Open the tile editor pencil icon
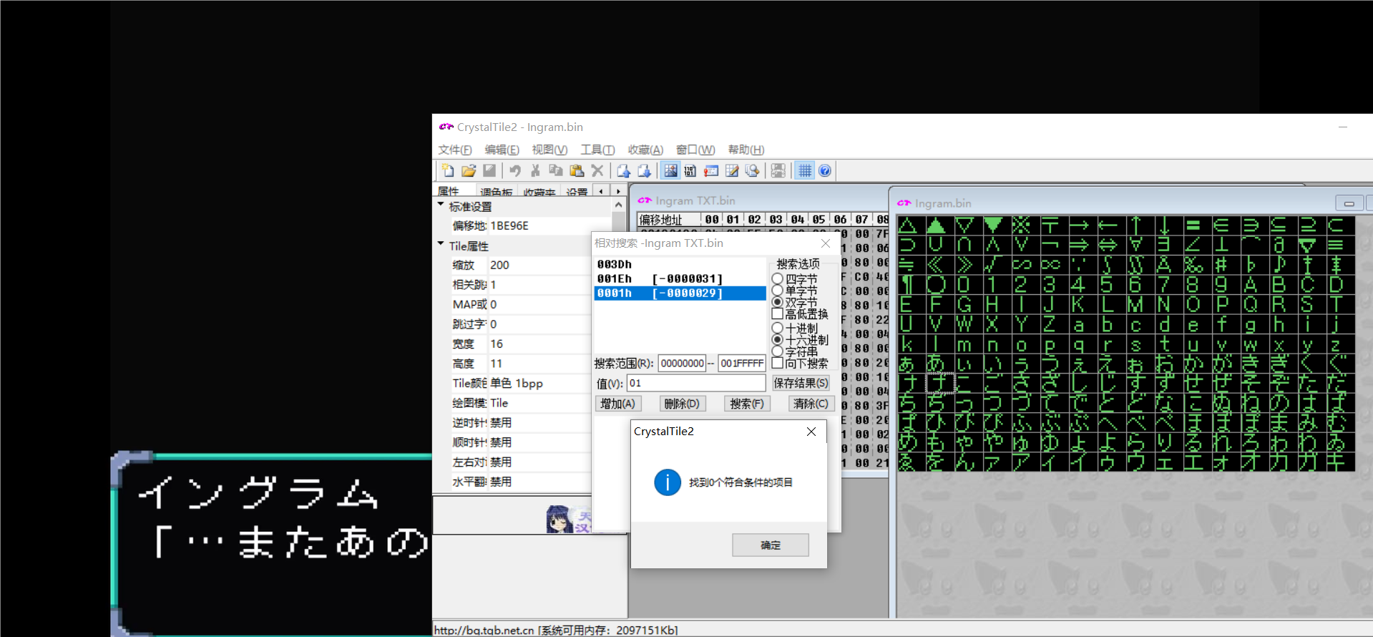The height and width of the screenshot is (637, 1373). [x=732, y=170]
